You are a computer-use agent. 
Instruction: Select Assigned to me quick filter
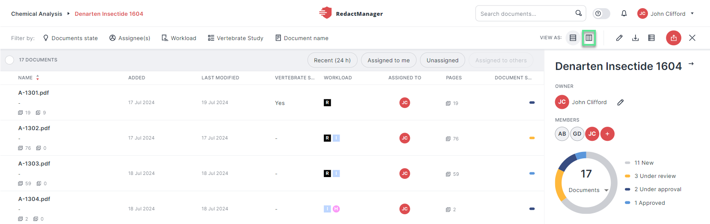pyautogui.click(x=388, y=60)
